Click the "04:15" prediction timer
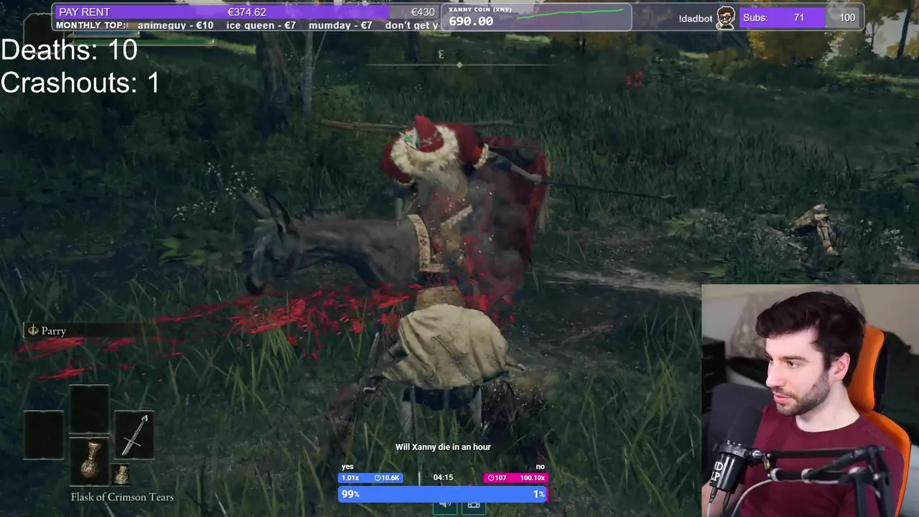This screenshot has width=919, height=517. pyautogui.click(x=443, y=478)
